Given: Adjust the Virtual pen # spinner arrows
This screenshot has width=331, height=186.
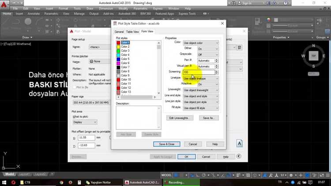Looking at the screenshot, I should coord(216,66).
